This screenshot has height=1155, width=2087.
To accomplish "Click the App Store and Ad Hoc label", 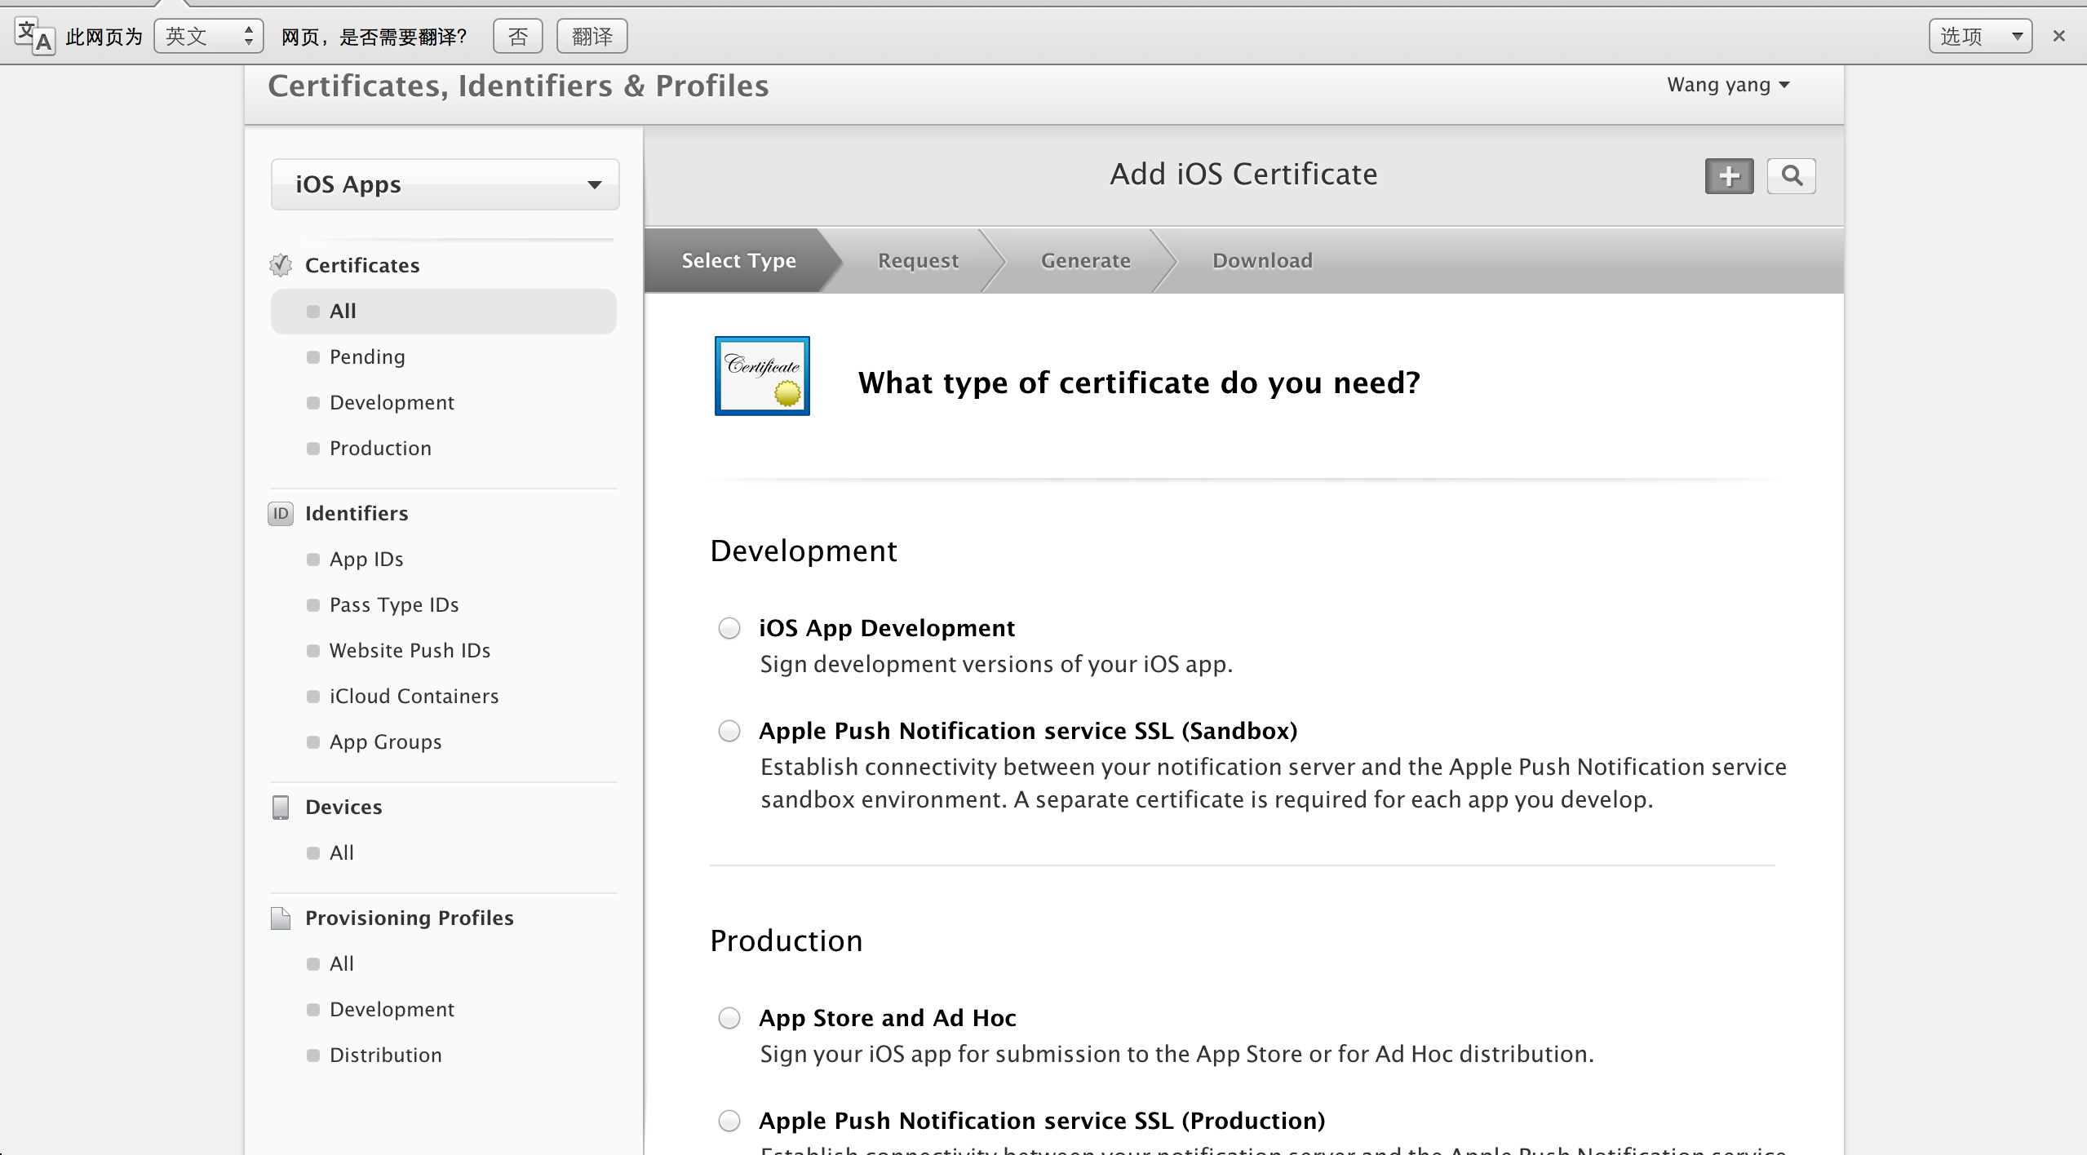I will click(888, 1018).
